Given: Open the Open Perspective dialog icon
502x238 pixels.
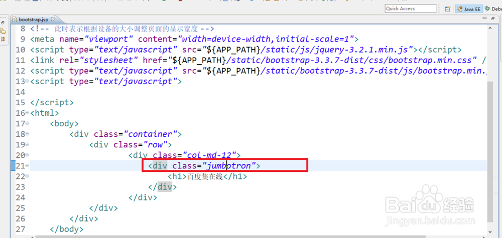Looking at the screenshot, I should coord(448,9).
